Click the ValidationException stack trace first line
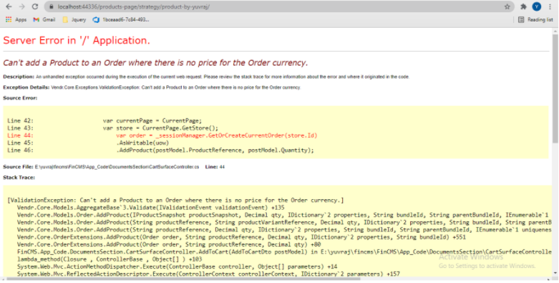559x283 pixels. tap(175, 200)
